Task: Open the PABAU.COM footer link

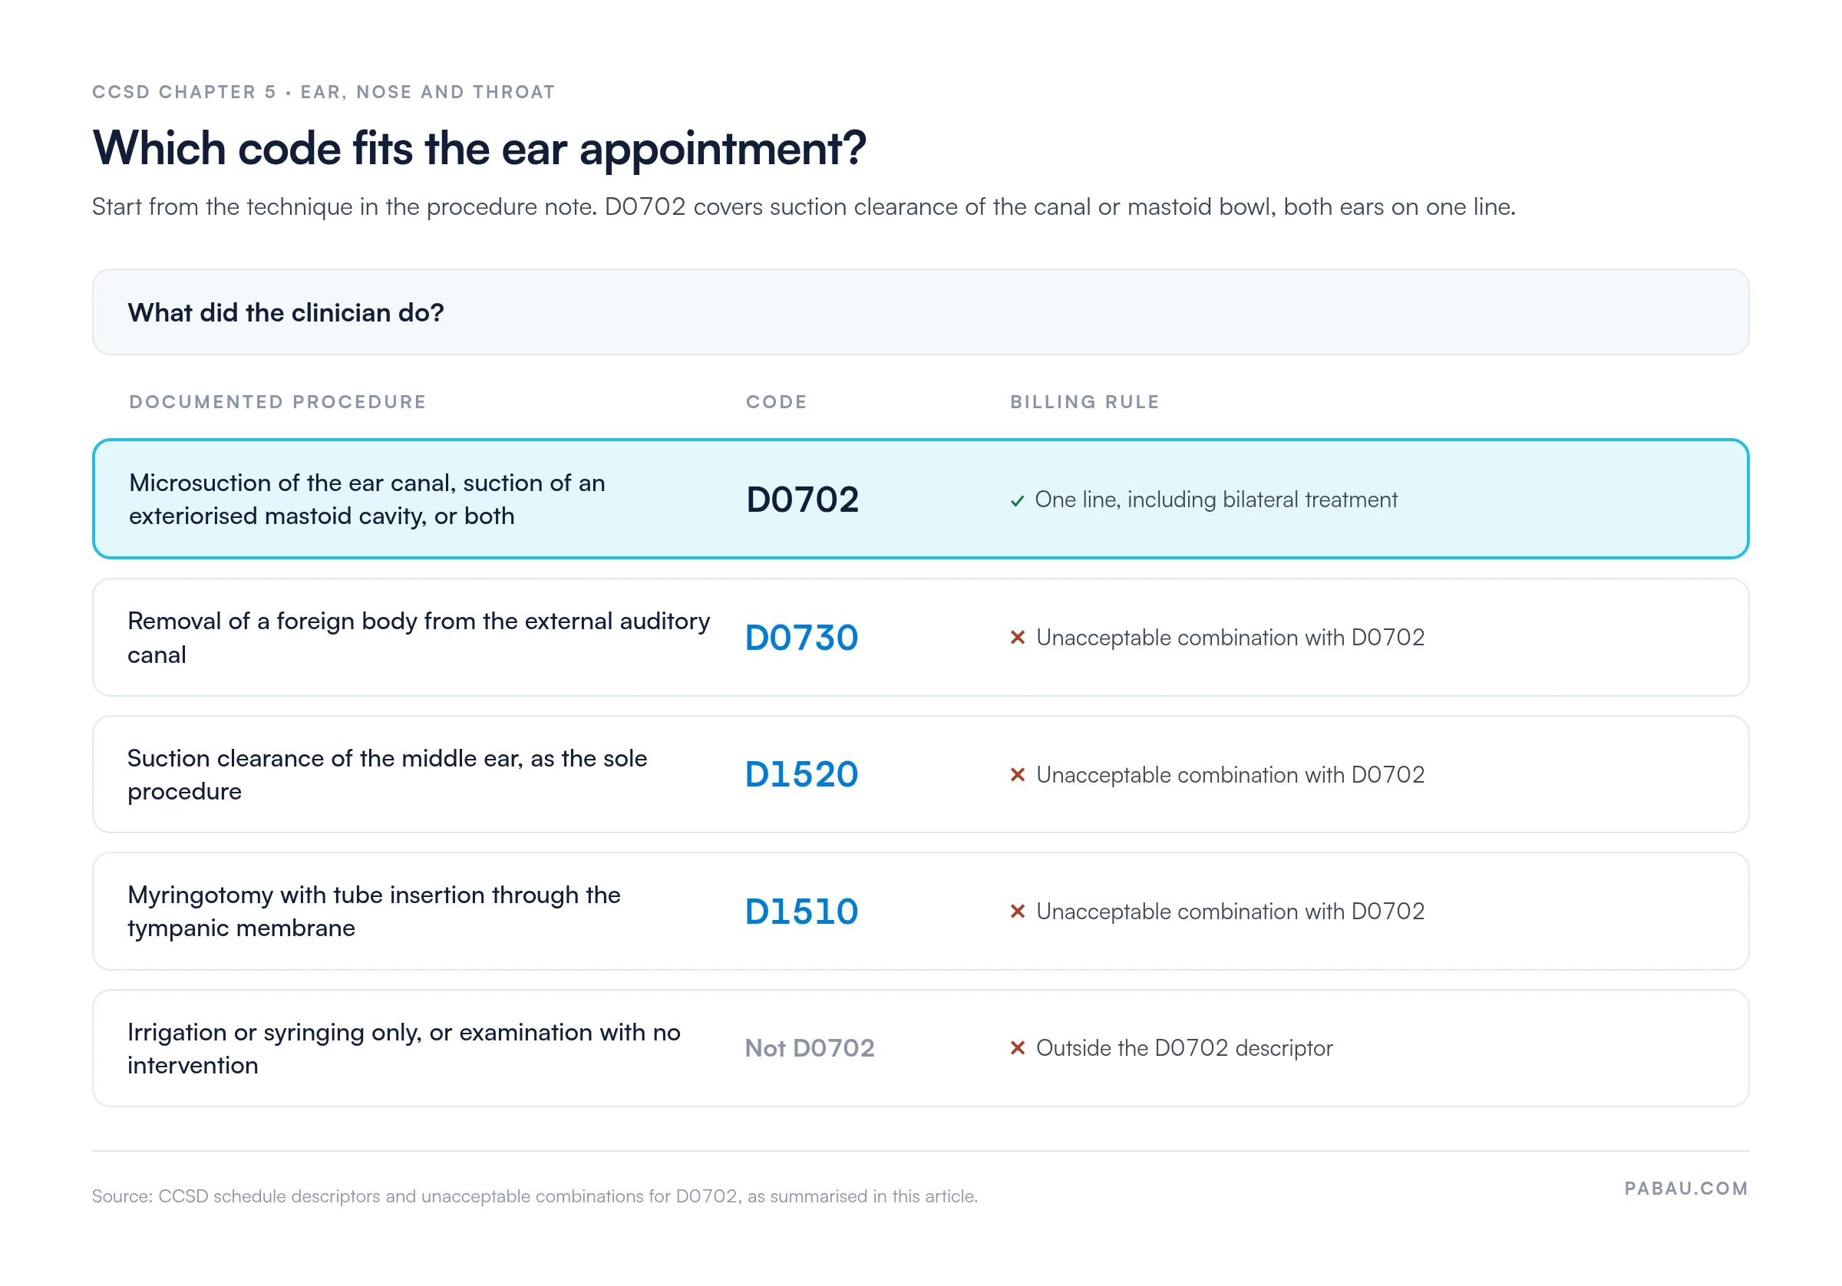Action: (x=1685, y=1188)
